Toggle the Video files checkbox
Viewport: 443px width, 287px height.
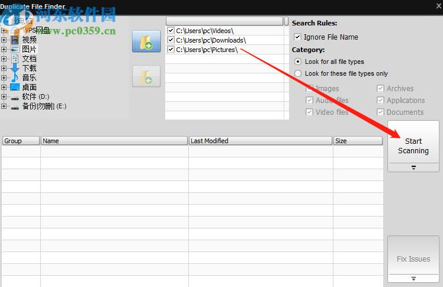click(309, 112)
